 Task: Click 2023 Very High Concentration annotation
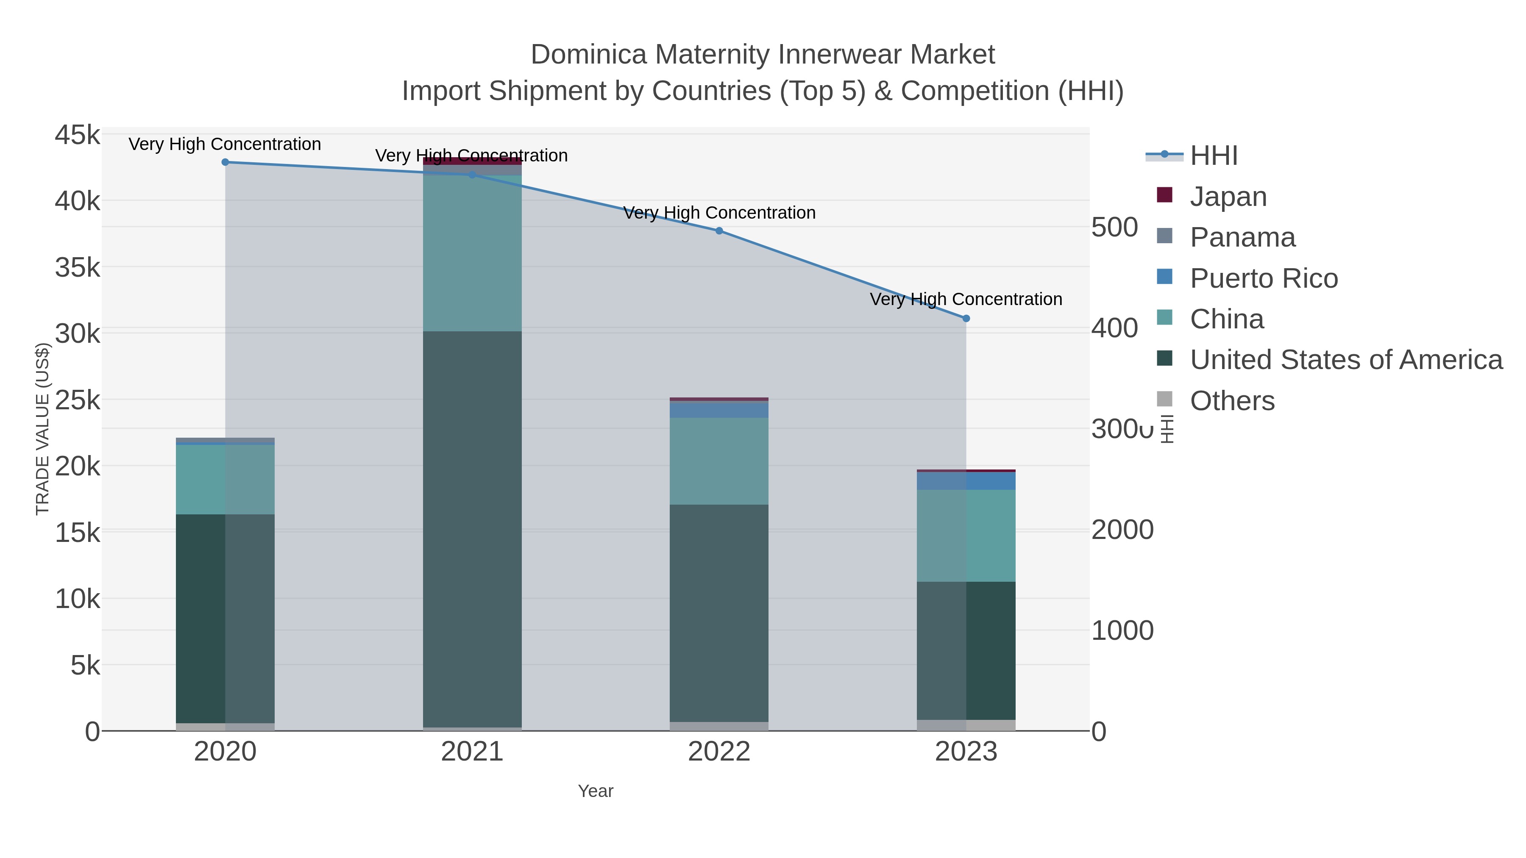click(966, 299)
